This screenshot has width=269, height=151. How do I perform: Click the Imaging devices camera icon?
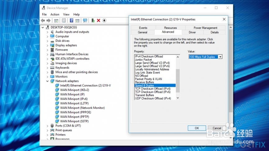[52, 63]
